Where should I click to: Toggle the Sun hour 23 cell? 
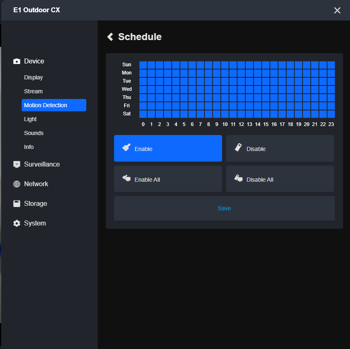pyautogui.click(x=331, y=65)
